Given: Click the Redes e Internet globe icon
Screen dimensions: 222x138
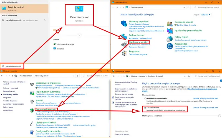Looking at the screenshot, I should coord(124,36).
